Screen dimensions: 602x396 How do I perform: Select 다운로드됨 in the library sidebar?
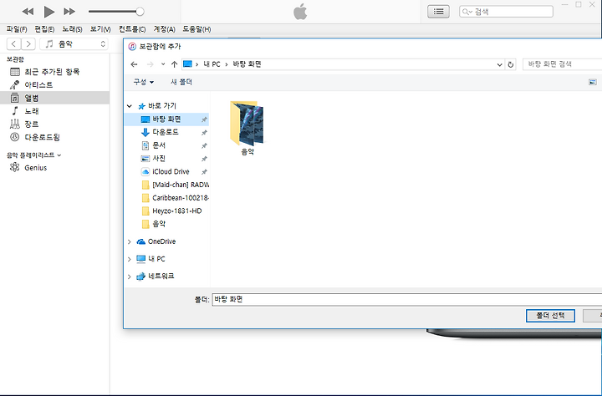[x=54, y=137]
